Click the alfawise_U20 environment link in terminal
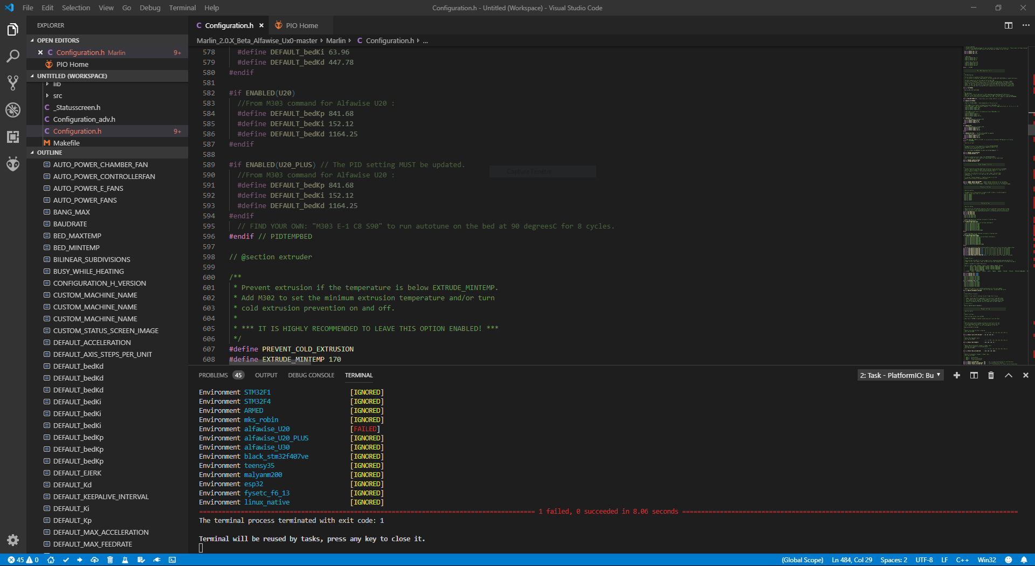Image resolution: width=1035 pixels, height=566 pixels. click(267, 429)
